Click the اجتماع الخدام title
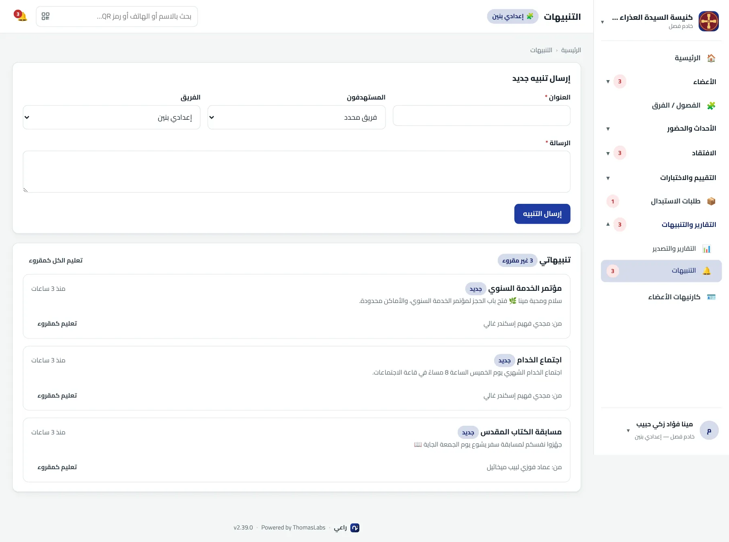Viewport: 729px width, 542px height. [539, 360]
